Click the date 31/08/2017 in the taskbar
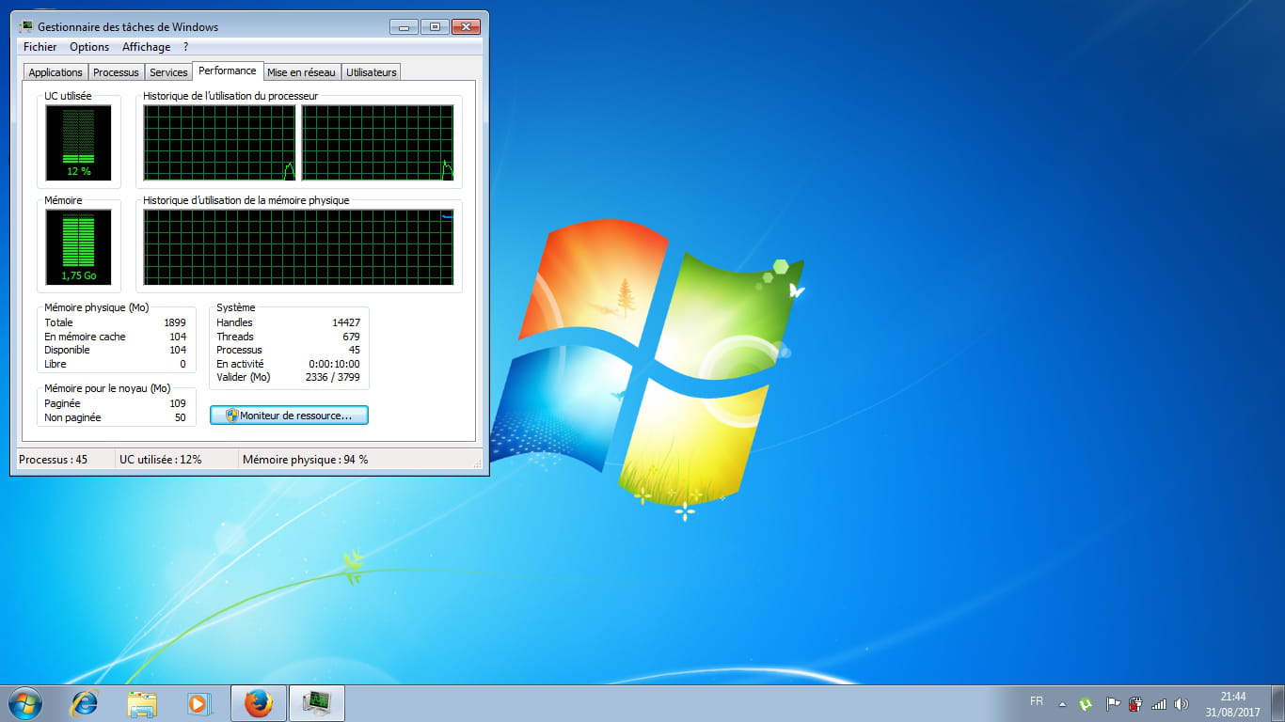Viewport: 1285px width, 722px height. click(x=1233, y=712)
